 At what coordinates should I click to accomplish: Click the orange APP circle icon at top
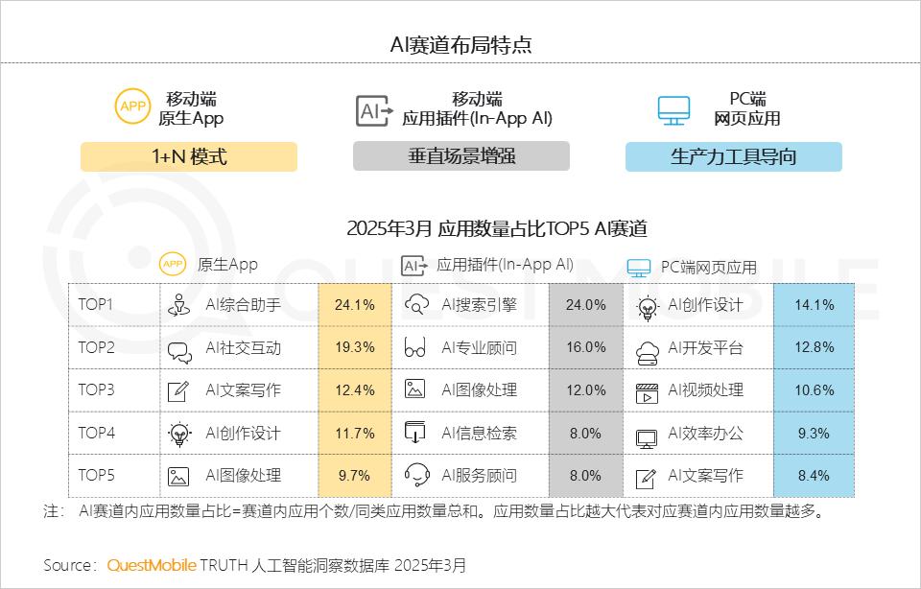tap(132, 106)
